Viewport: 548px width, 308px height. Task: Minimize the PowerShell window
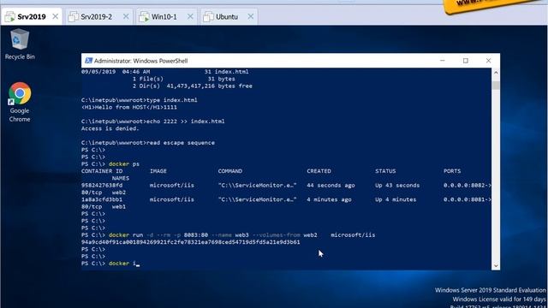443,61
